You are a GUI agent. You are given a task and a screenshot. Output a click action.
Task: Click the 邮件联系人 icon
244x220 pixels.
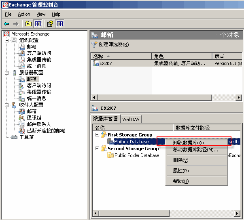(22, 124)
